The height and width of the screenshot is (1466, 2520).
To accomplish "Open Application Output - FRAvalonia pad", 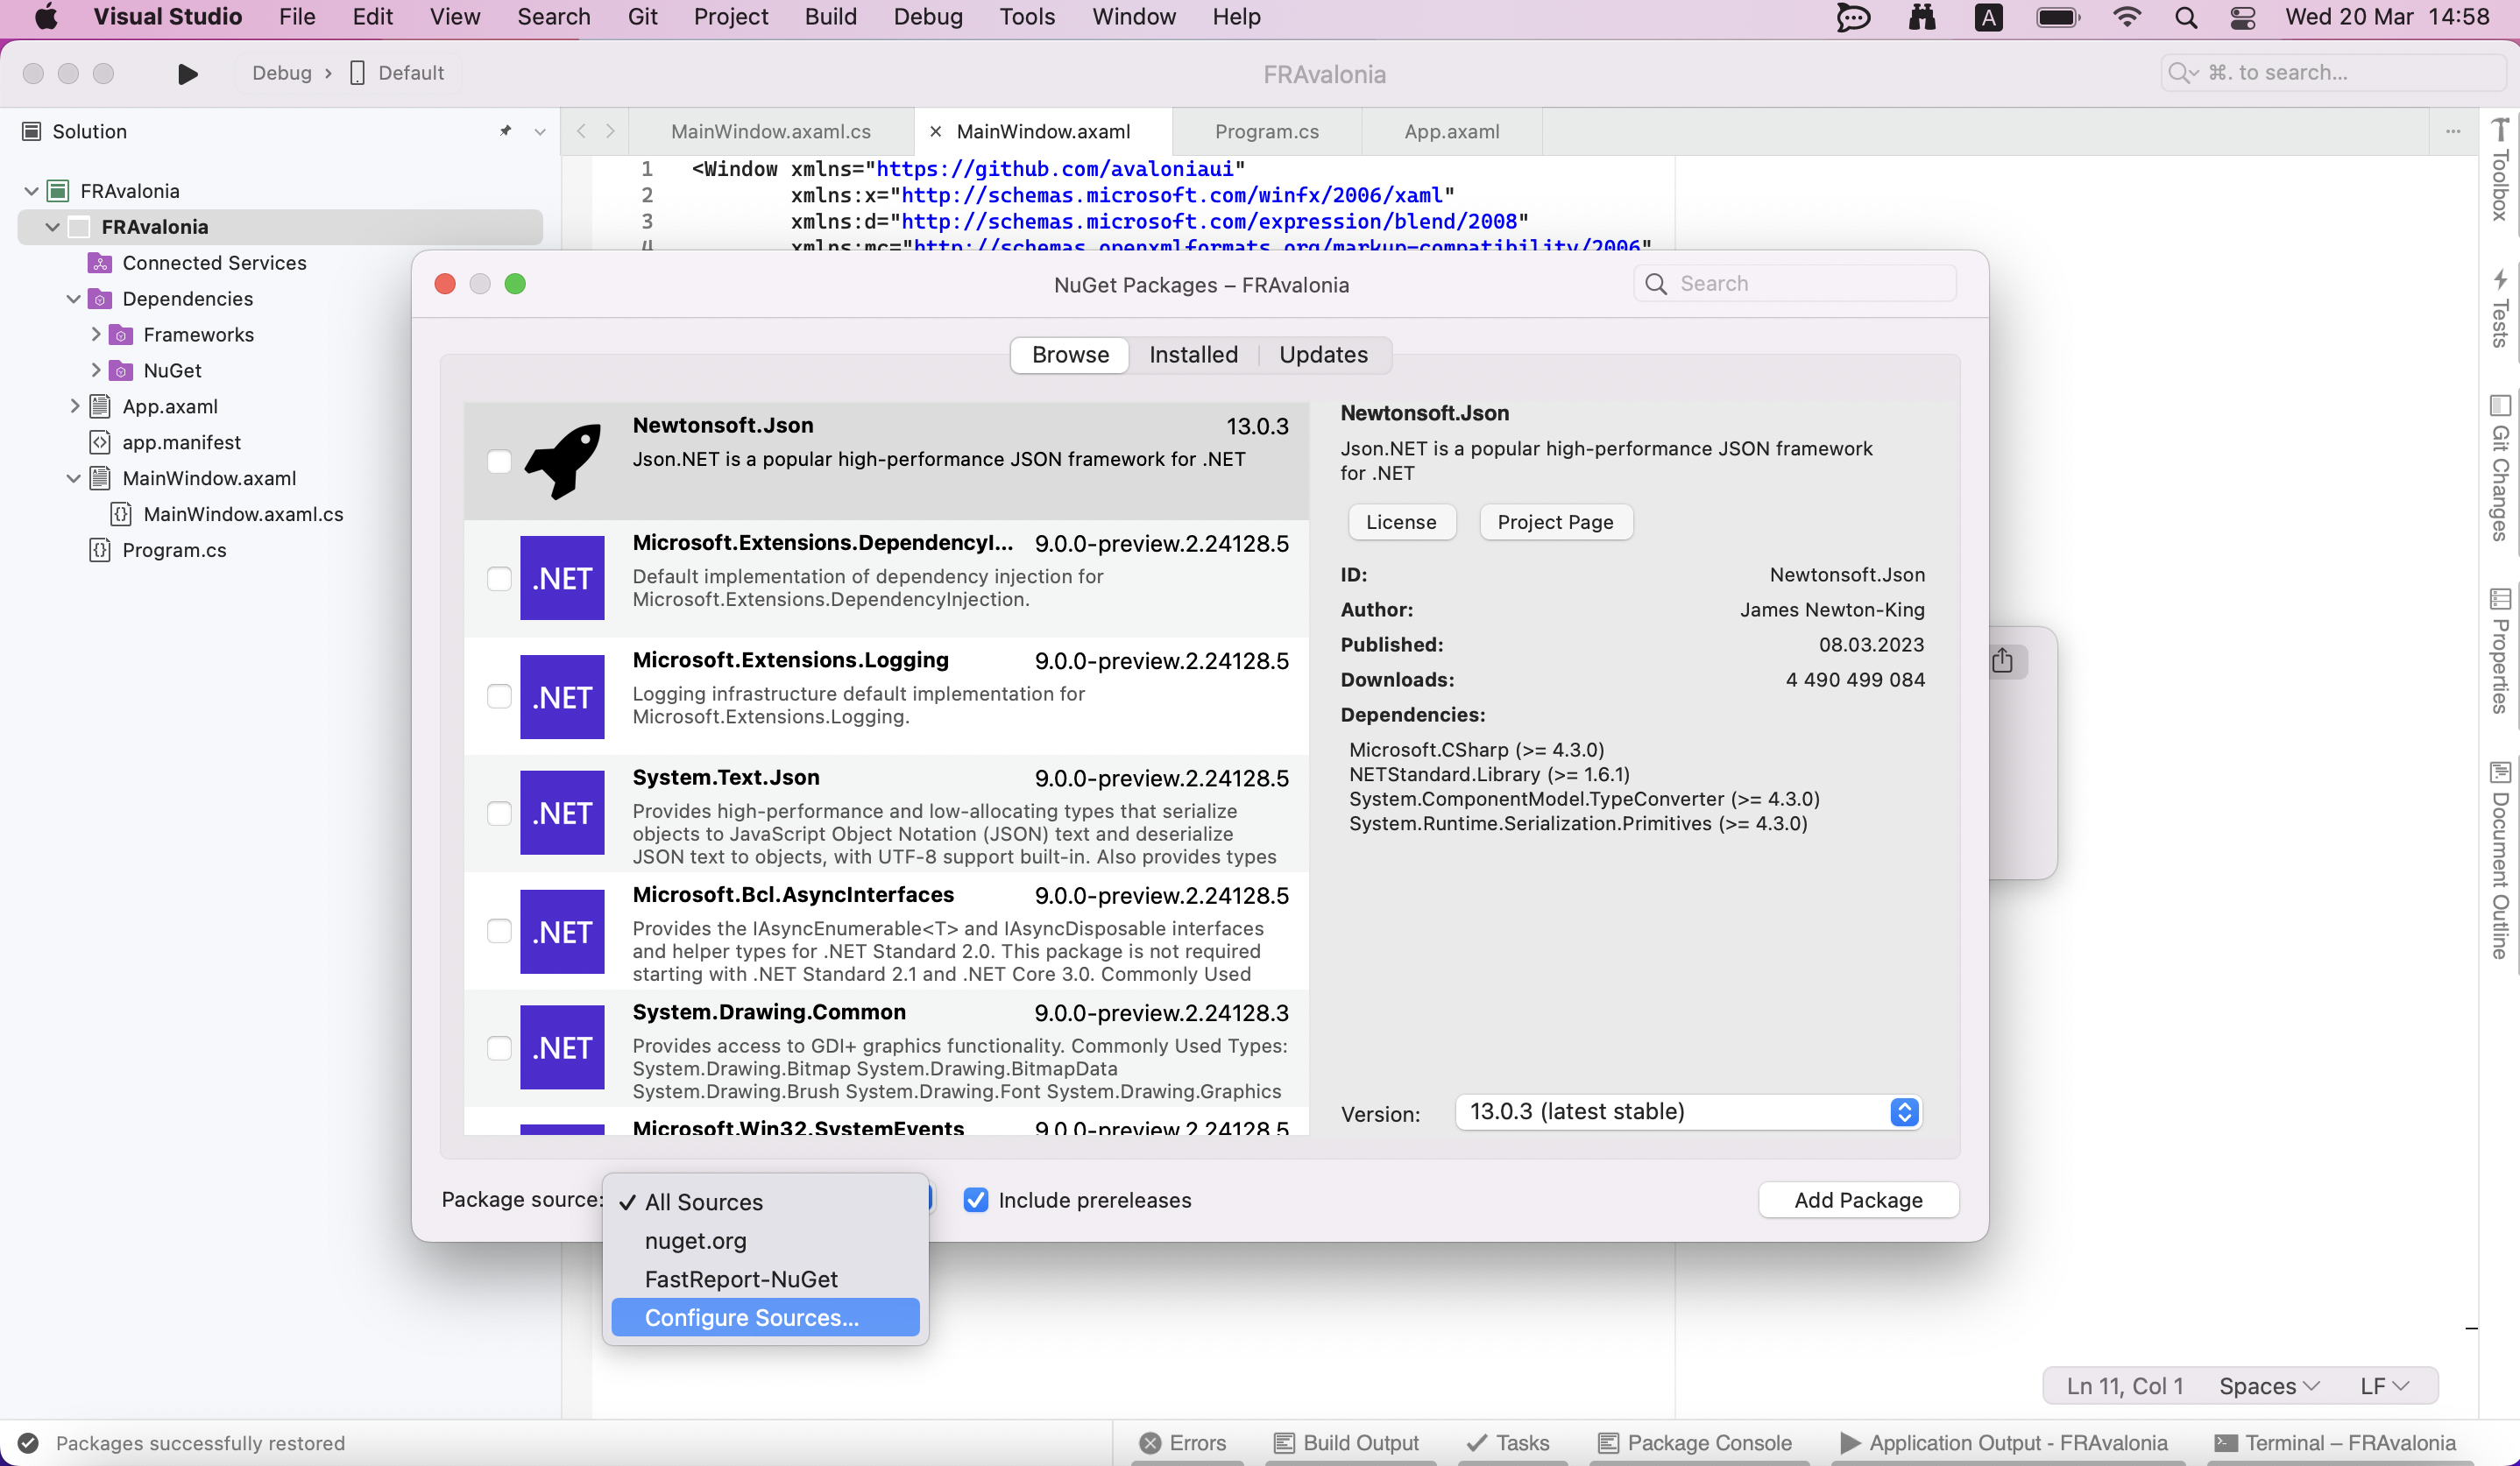I will (2004, 1442).
